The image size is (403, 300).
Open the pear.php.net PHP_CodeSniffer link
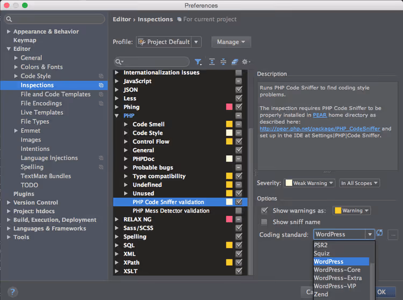pyautogui.click(x=320, y=129)
